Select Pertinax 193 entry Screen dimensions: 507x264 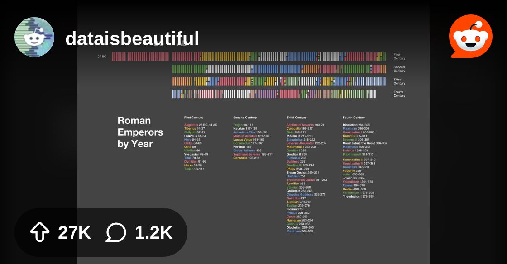pos(242,147)
